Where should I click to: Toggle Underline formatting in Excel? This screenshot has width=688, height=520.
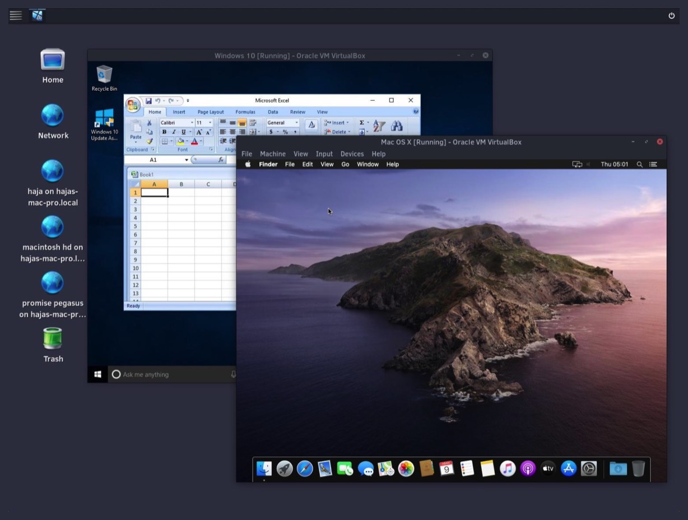point(183,132)
